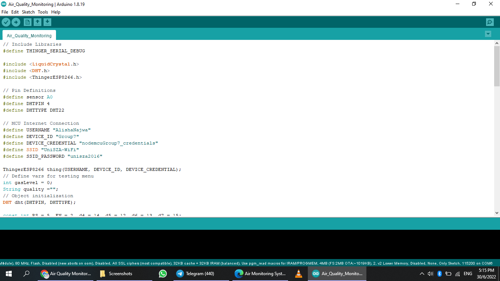
Task: Click the DEVICE_CREDENTIAL define line
Action: [x=81, y=143]
